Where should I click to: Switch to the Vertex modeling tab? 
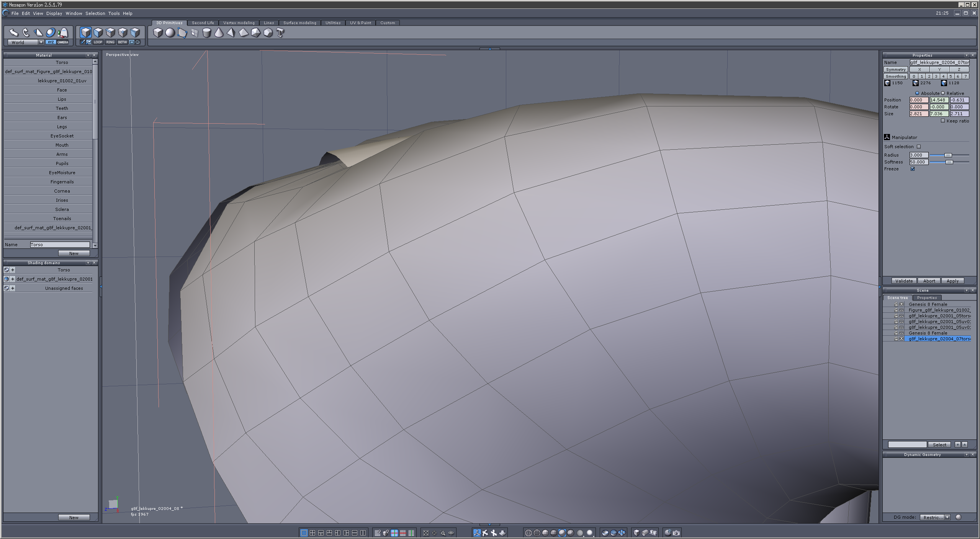pos(239,23)
